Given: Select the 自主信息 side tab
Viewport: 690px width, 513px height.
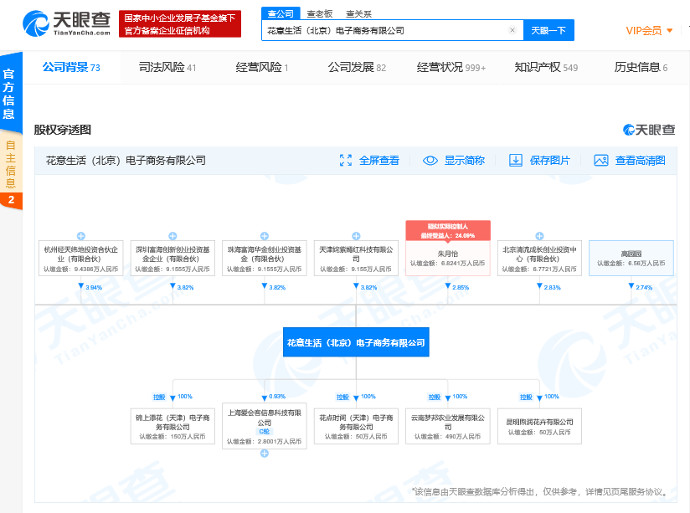Looking at the screenshot, I should (x=11, y=165).
